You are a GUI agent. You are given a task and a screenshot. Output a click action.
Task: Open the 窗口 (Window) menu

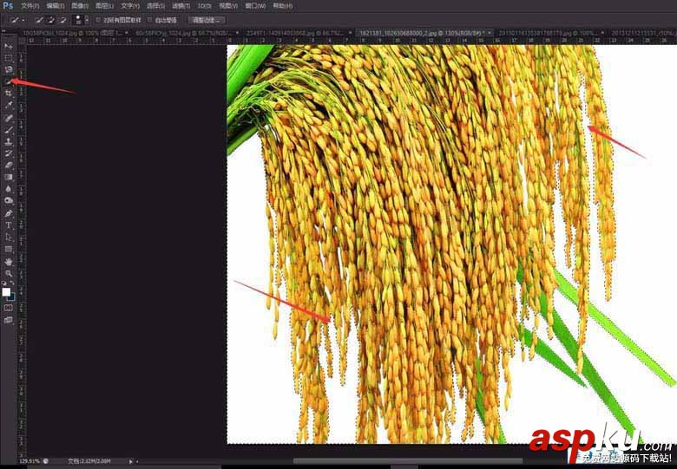pos(255,6)
